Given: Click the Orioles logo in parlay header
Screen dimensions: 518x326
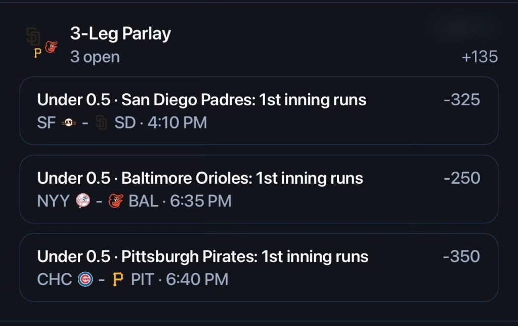Looking at the screenshot, I should [51, 47].
